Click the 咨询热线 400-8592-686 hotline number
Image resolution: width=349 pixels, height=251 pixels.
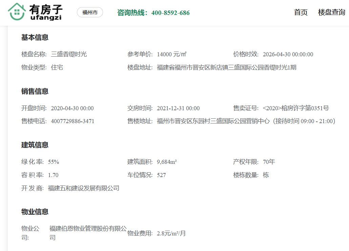point(153,13)
